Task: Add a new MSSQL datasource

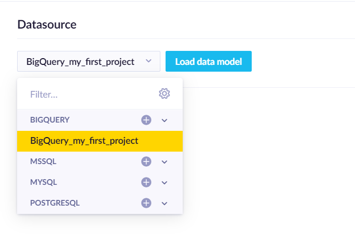Action: (146, 161)
